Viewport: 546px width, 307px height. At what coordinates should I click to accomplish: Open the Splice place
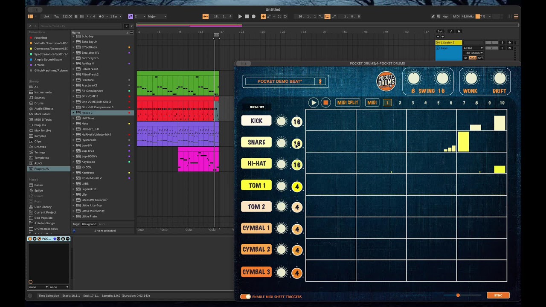38,191
